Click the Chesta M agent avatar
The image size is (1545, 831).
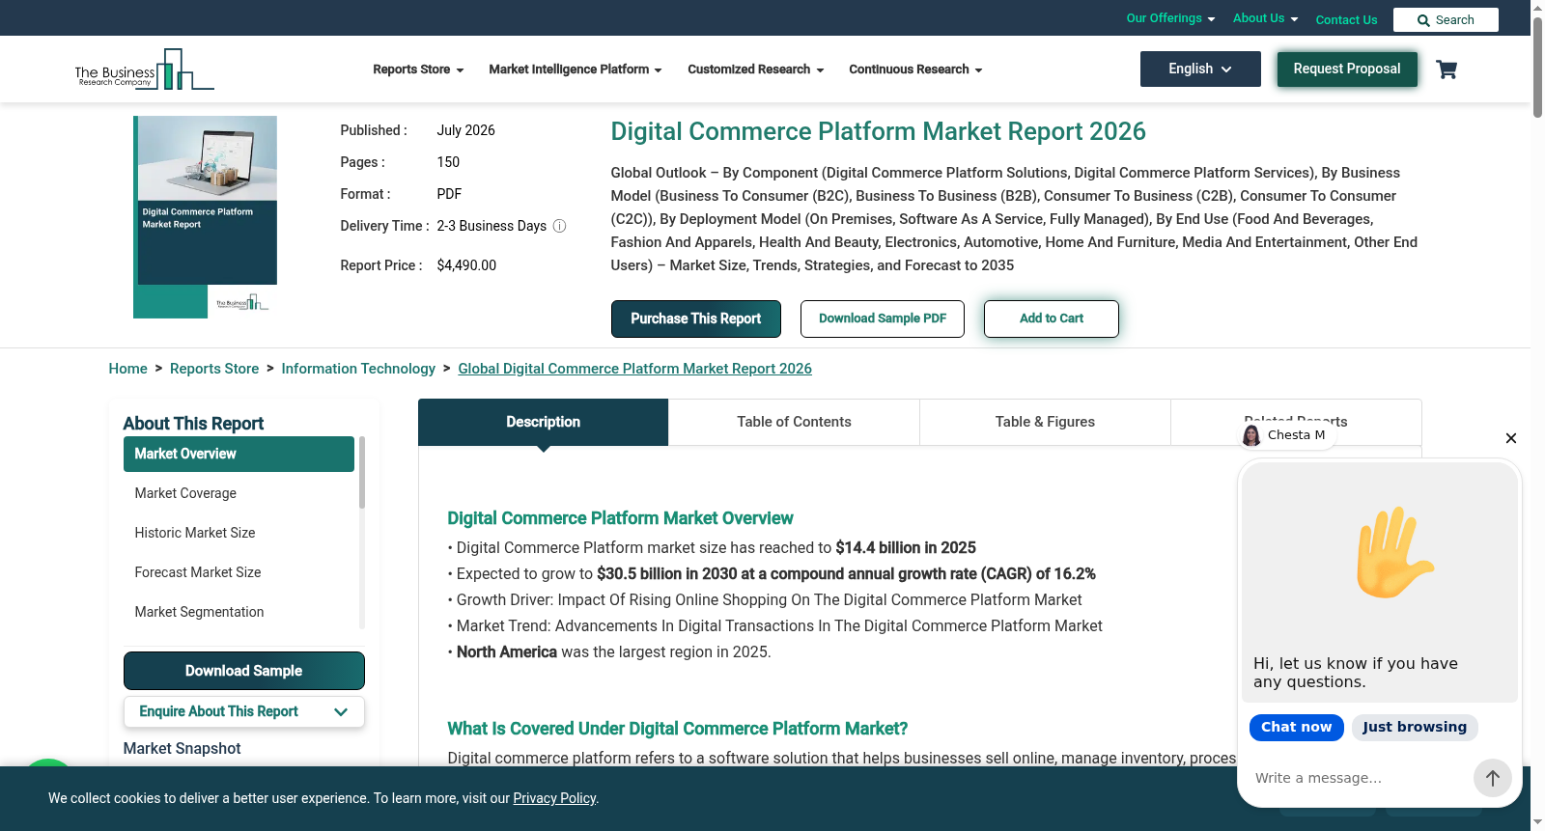1251,435
